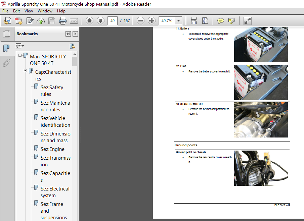Click the right arrow button in the Bookmarks header
The height and width of the screenshot is (221, 304).
75,34
